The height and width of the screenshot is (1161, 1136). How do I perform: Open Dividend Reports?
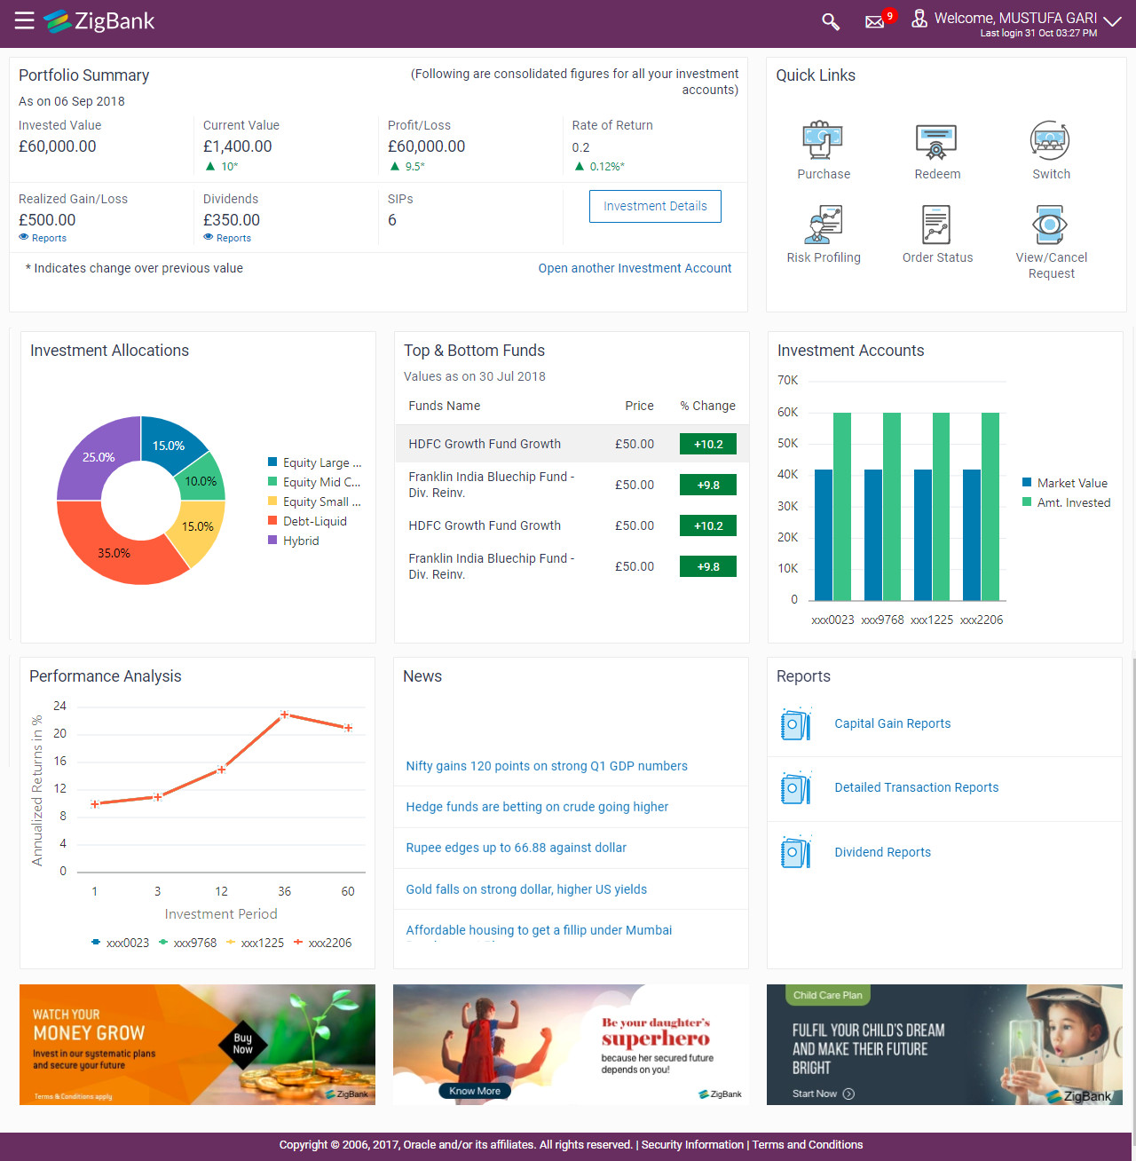[882, 852]
